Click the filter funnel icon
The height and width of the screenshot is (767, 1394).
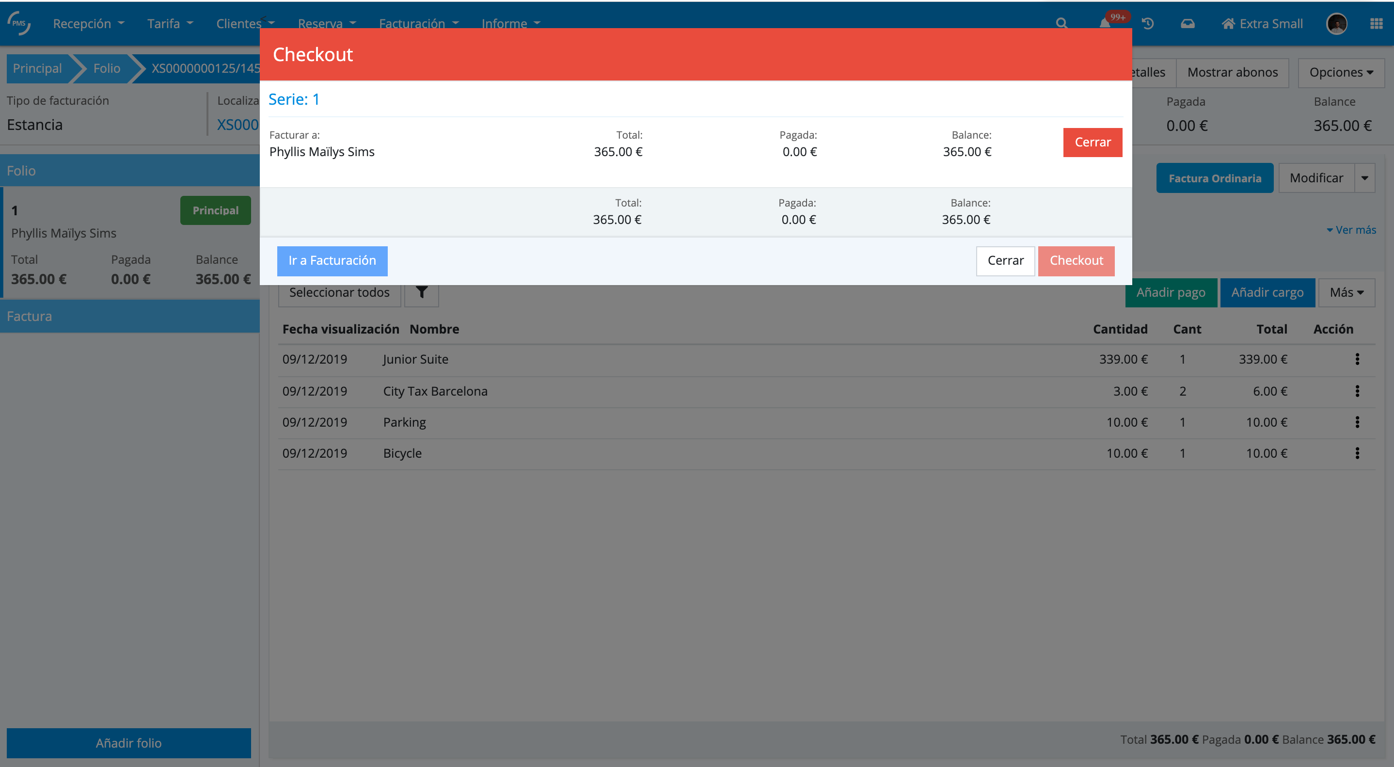pyautogui.click(x=422, y=292)
